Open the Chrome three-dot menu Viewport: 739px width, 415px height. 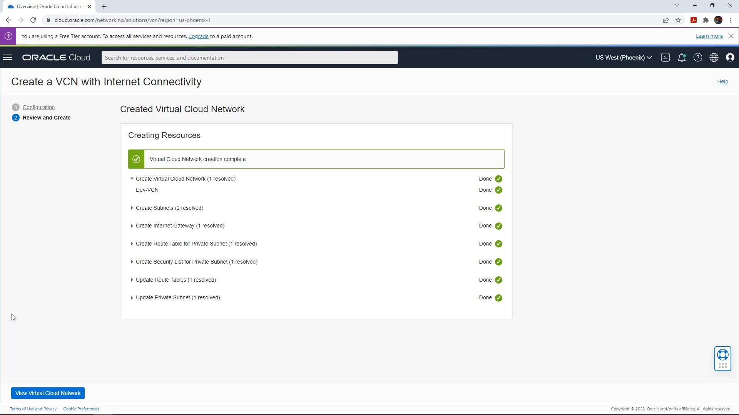point(731,20)
